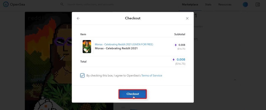This screenshot has width=266, height=110.
Task: Open the Resources menu
Action: [225, 4]
